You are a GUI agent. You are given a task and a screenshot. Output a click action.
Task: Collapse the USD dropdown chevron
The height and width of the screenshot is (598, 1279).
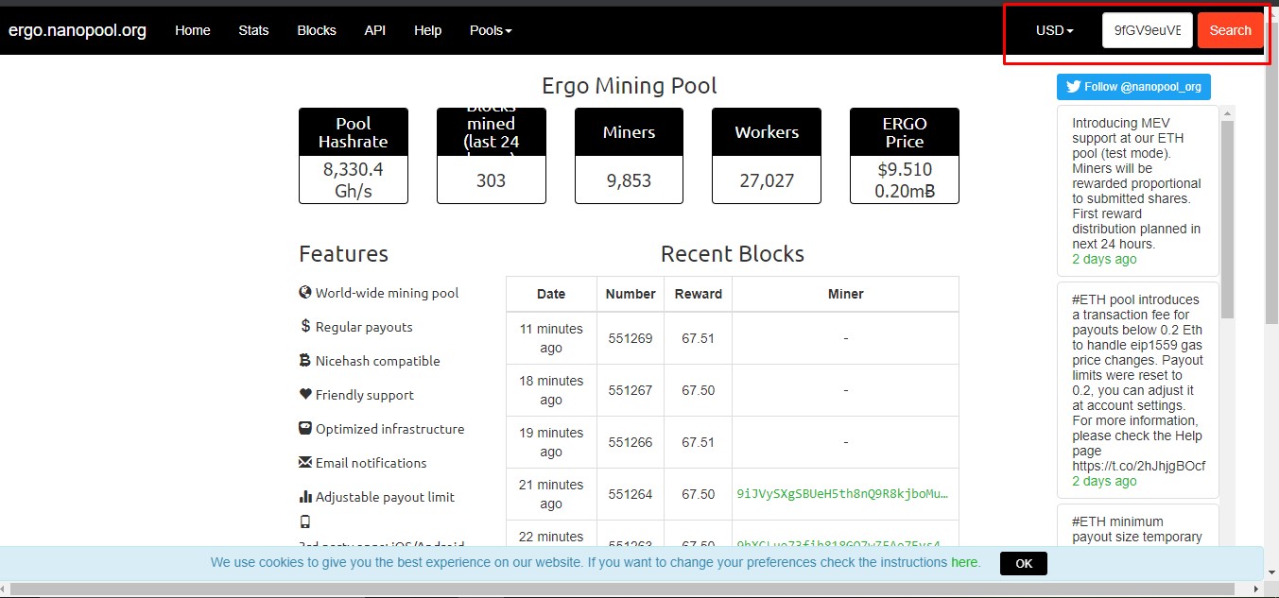[x=1069, y=30]
